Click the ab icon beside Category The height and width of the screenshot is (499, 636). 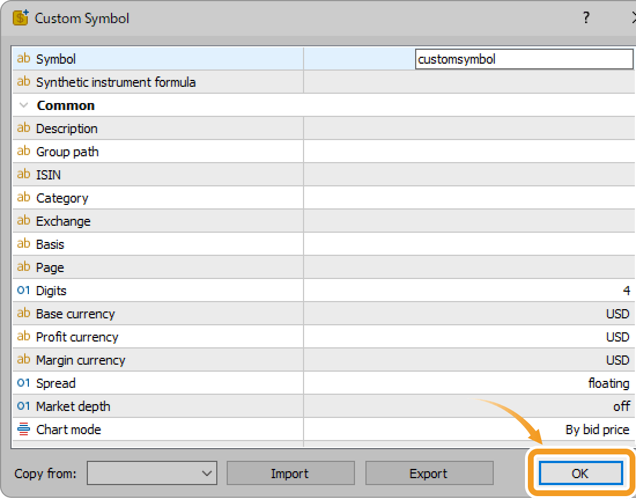coord(24,197)
